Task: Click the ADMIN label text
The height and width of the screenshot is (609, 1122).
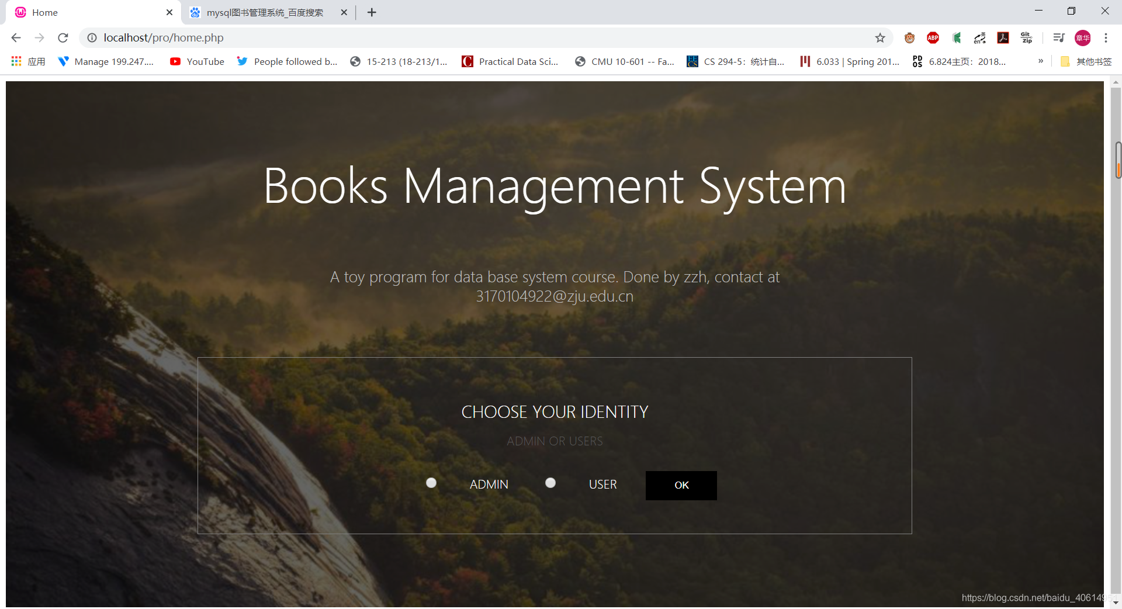Action: pos(489,485)
